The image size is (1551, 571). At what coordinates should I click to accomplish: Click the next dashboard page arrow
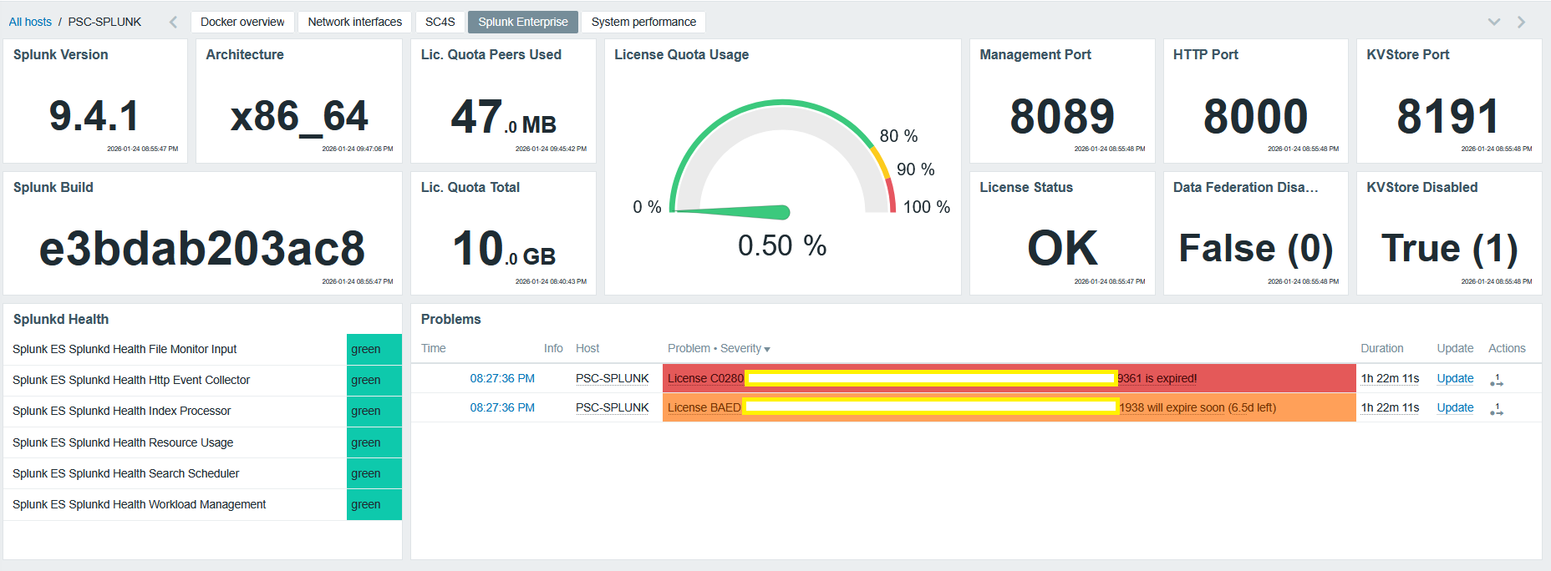tap(1521, 22)
